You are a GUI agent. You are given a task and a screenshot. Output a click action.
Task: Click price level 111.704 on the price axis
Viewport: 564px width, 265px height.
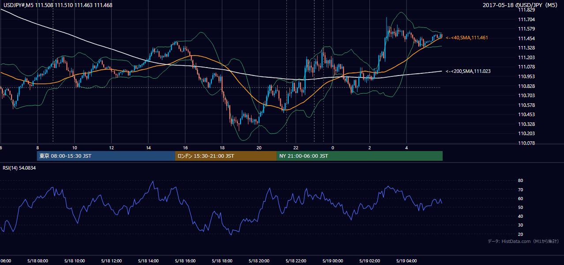[x=526, y=19]
